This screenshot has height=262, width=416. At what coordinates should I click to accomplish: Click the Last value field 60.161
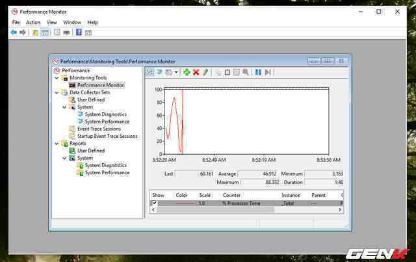pyautogui.click(x=194, y=174)
